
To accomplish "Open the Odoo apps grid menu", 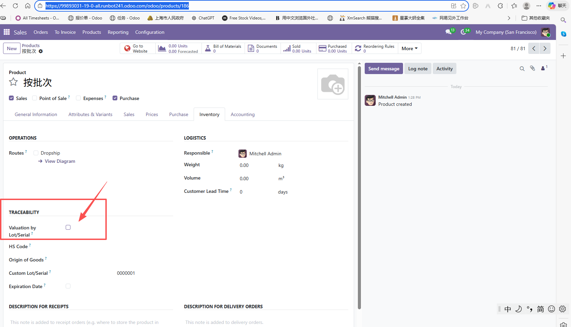I will click(x=7, y=32).
